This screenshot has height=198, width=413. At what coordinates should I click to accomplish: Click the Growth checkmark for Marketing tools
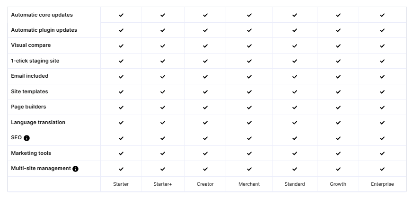338,153
